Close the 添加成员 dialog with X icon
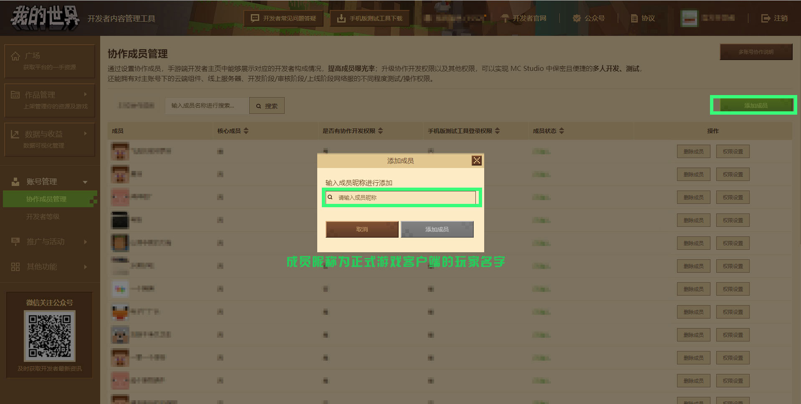The image size is (801, 404). tap(477, 161)
